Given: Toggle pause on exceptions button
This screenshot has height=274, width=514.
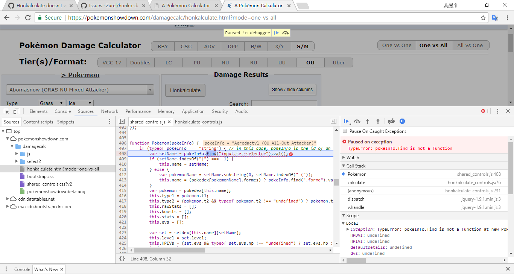Looking at the screenshot, I should [x=402, y=121].
